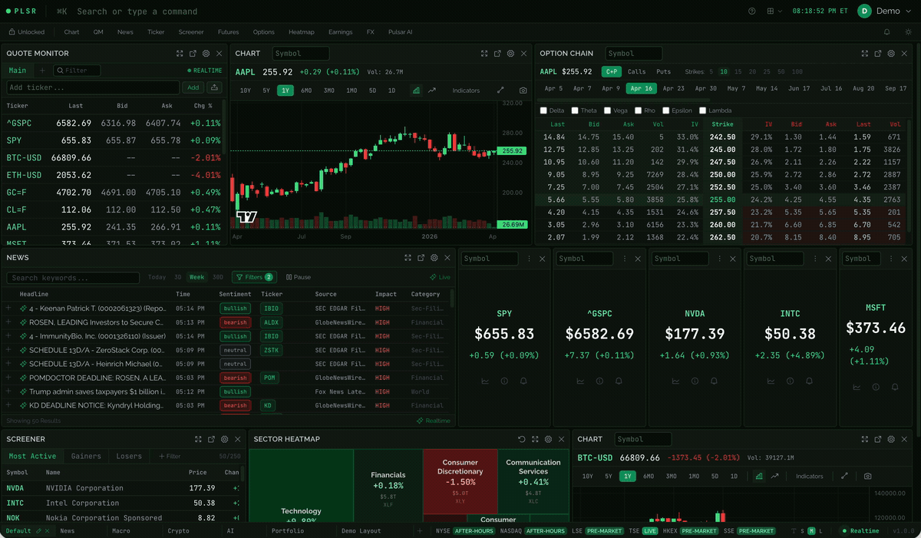Screen dimensions: 921x538
Task: Expand the SCHEDULE 13D/A ZeroStack news row
Action: click(8, 350)
